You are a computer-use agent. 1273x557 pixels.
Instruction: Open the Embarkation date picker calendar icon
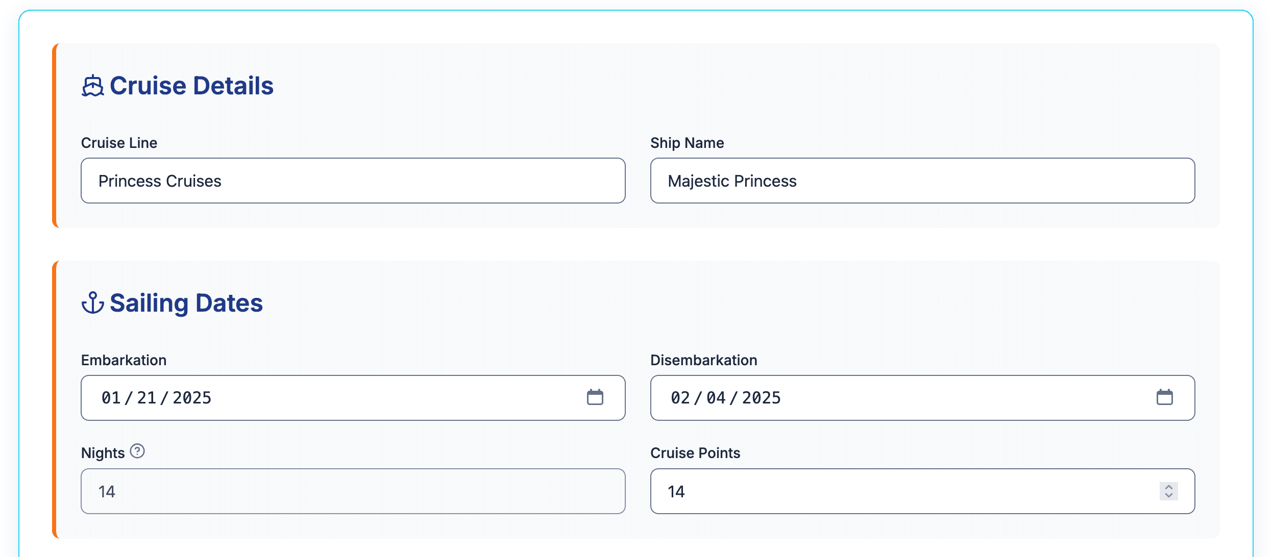click(595, 397)
